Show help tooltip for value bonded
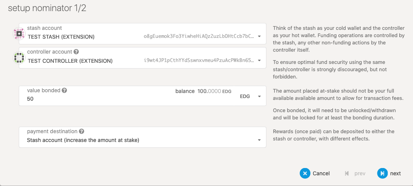This screenshot has width=413, height=186. click(64, 91)
